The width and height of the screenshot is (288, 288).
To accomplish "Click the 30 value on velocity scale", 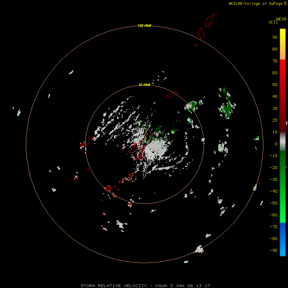I will coord(275,108).
